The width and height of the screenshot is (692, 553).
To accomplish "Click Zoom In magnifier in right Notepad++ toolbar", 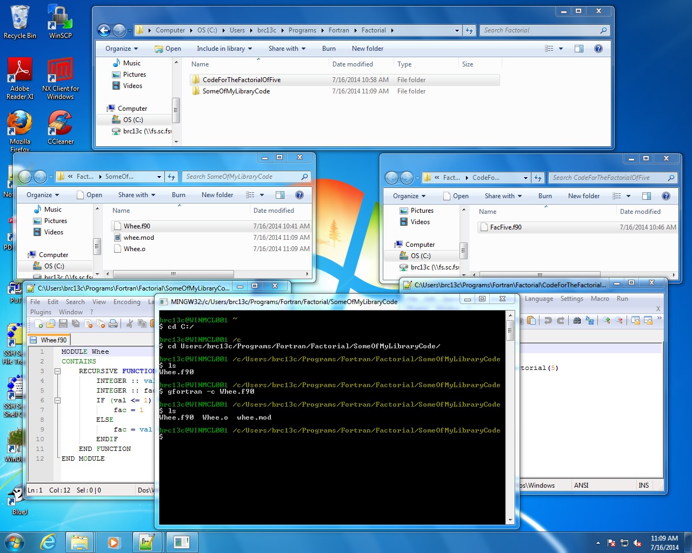I will point(606,320).
